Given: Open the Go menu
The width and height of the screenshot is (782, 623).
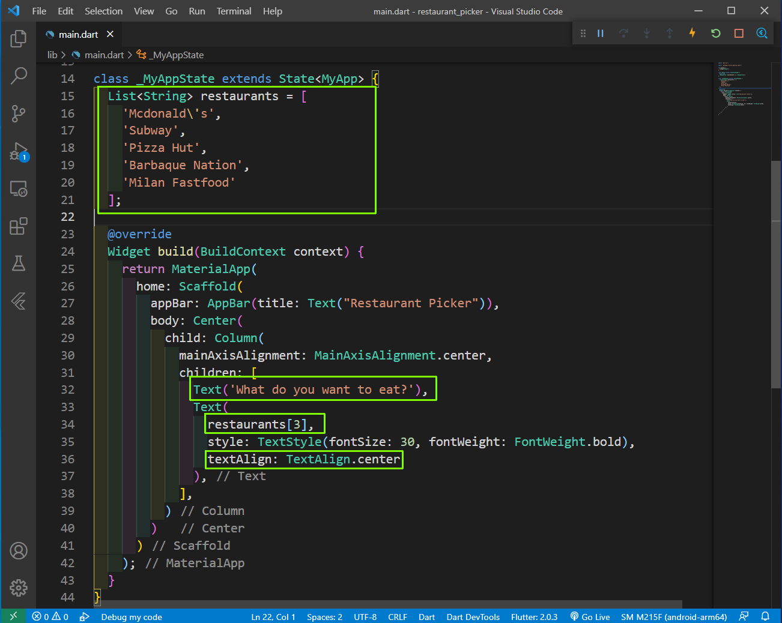Looking at the screenshot, I should click(171, 11).
